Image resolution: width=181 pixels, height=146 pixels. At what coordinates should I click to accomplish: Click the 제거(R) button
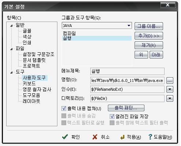tap(149, 45)
